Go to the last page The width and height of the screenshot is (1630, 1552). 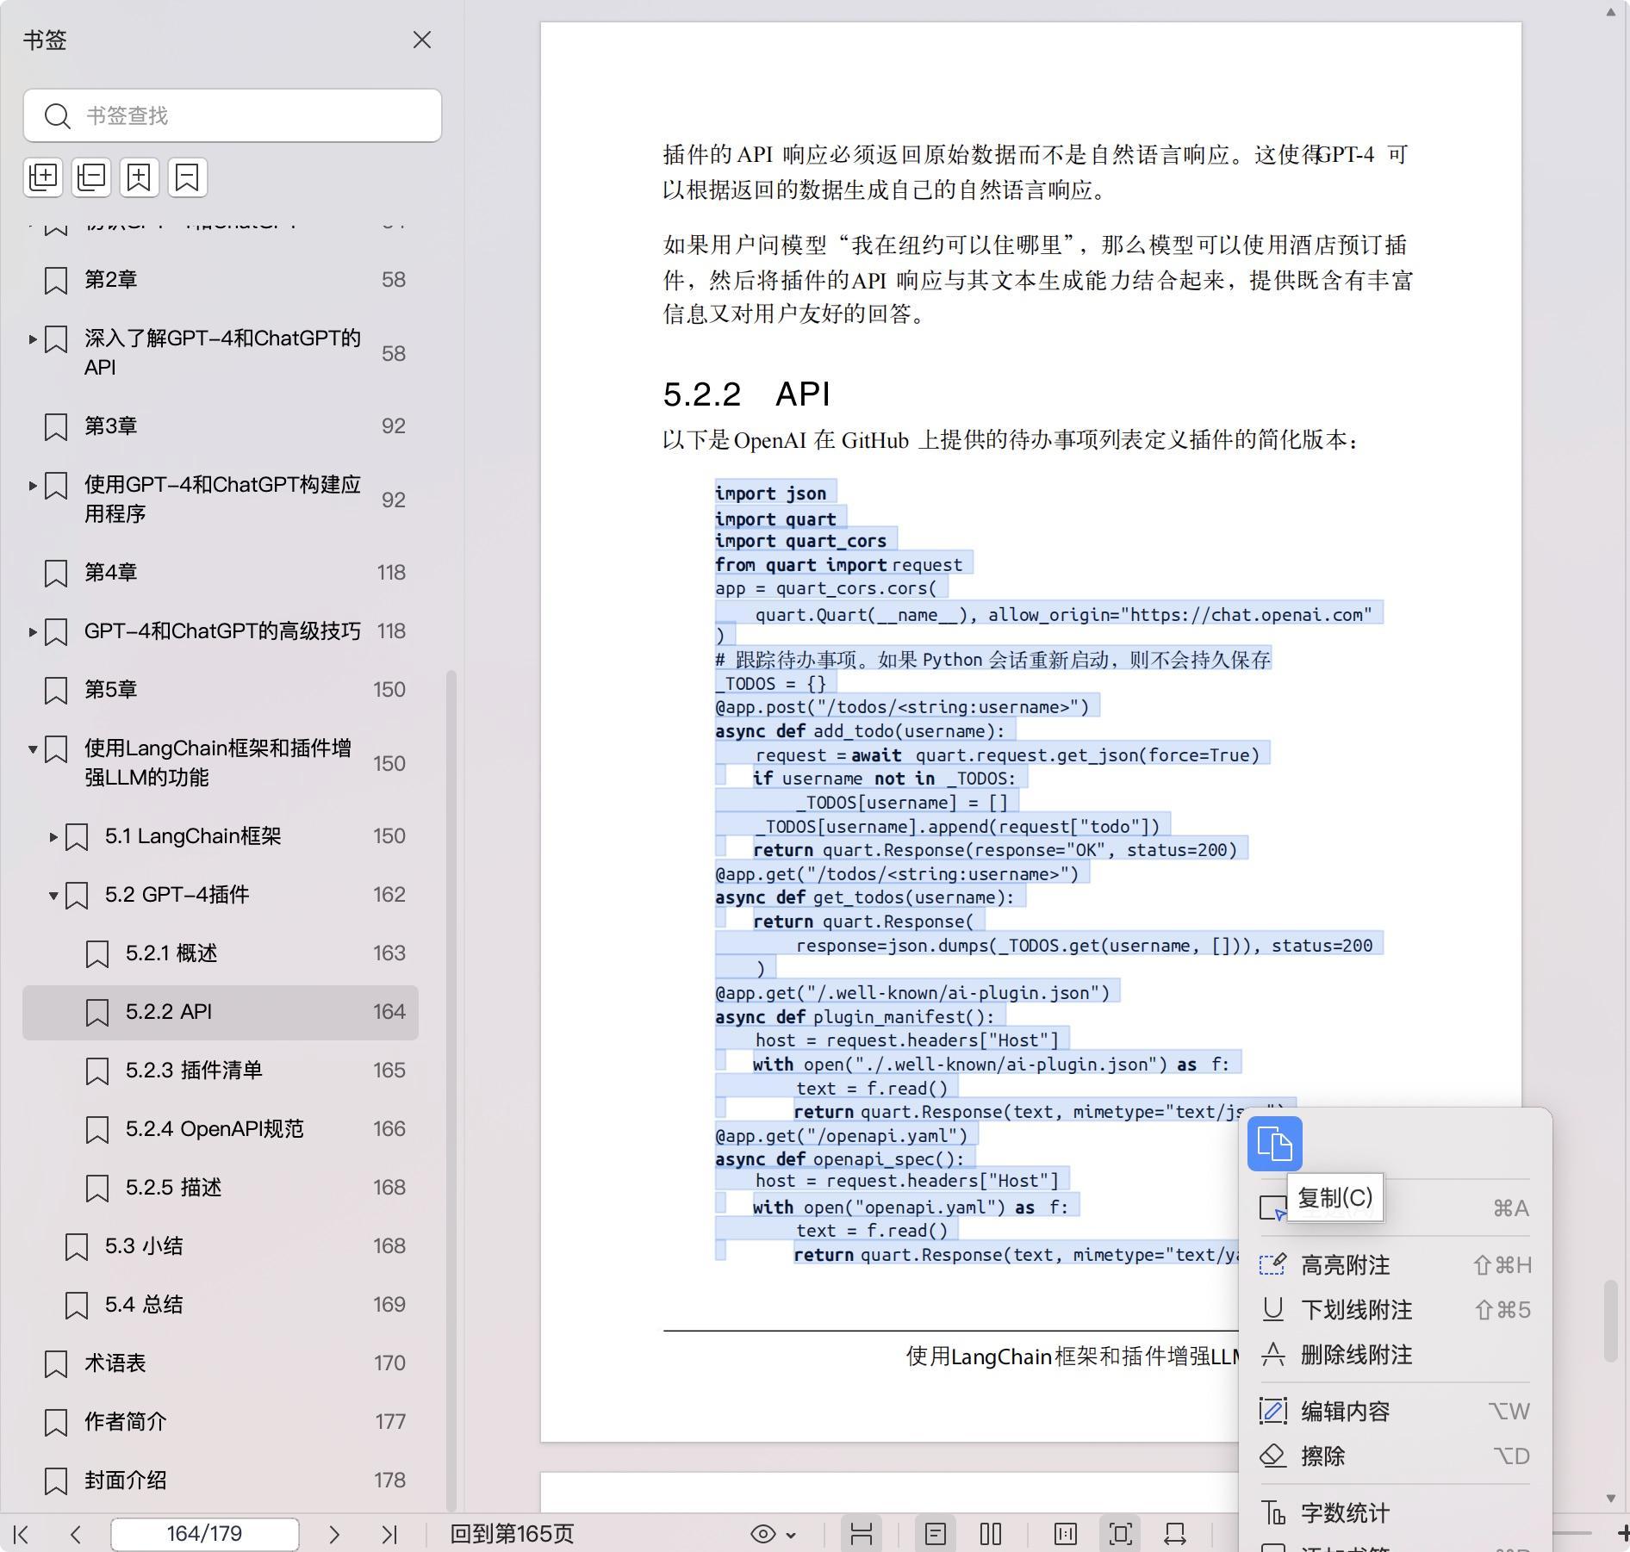[389, 1534]
